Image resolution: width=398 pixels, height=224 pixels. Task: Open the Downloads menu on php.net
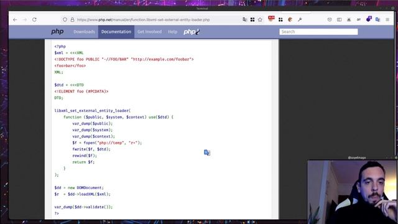point(84,32)
